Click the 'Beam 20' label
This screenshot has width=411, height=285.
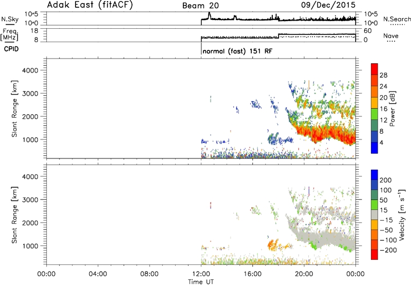(200, 6)
